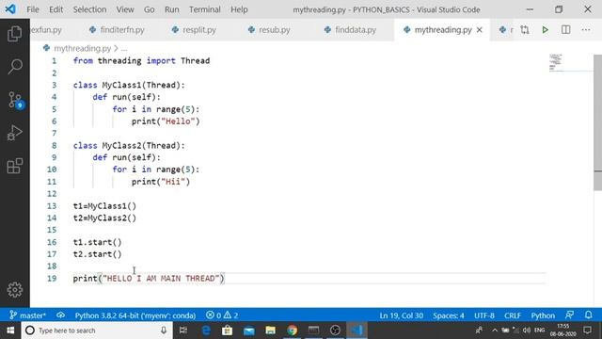The width and height of the screenshot is (602, 339).
Task: Open the Edit menu
Action: coord(55,9)
